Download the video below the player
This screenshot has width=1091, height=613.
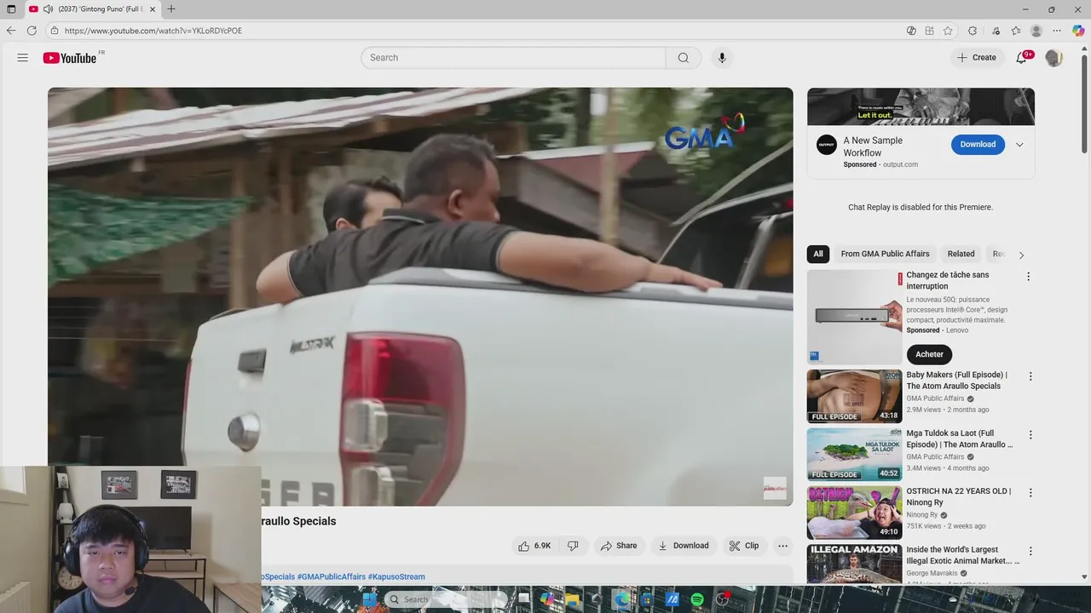point(684,546)
